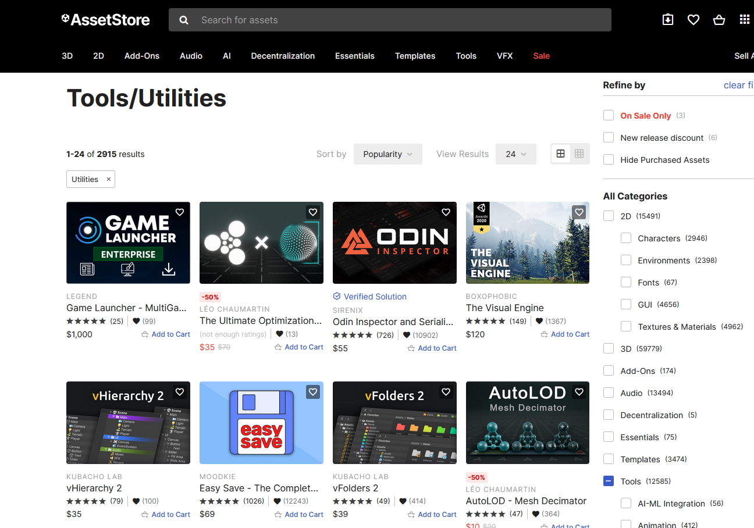The height and width of the screenshot is (528, 754).
Task: Favorite The Ultimate Optimization thumbnail heart
Action: pyautogui.click(x=313, y=212)
